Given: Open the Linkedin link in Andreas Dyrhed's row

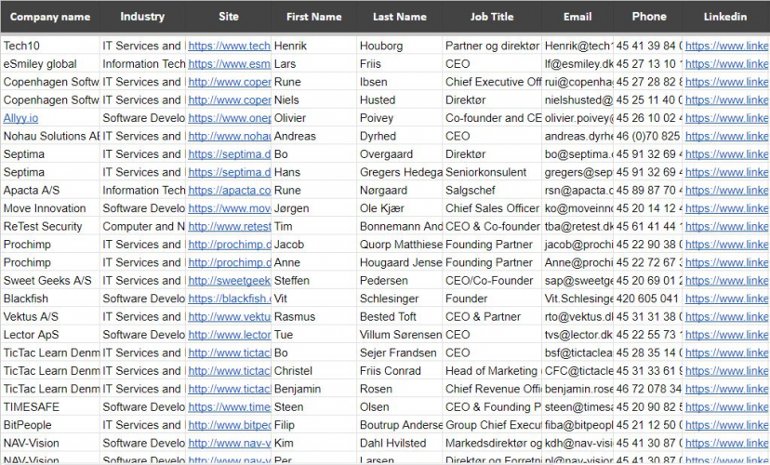Looking at the screenshot, I should [x=726, y=137].
